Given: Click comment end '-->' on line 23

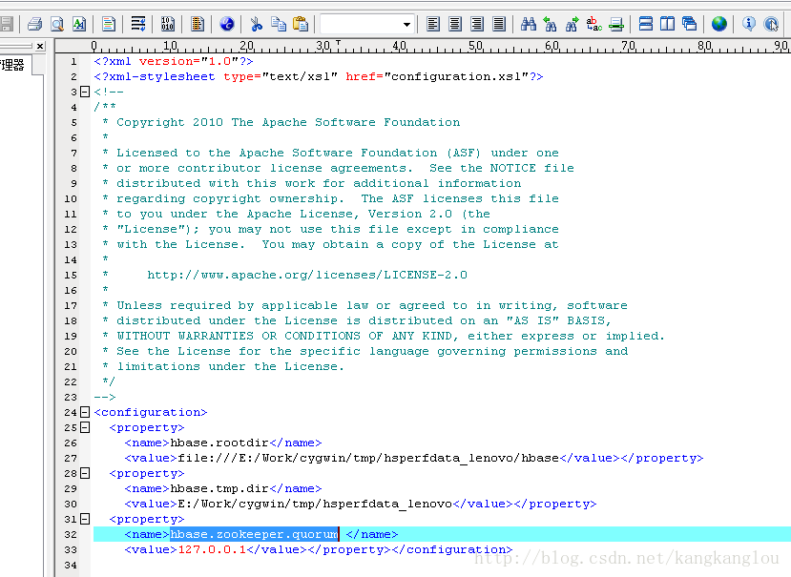Looking at the screenshot, I should (105, 397).
